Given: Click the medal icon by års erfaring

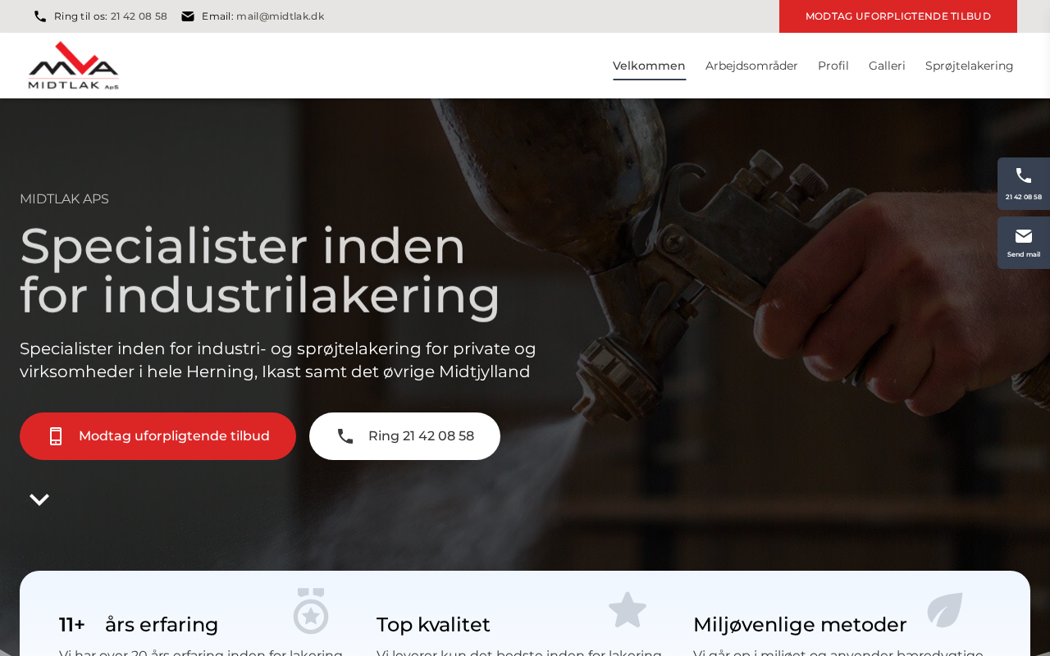Looking at the screenshot, I should pyautogui.click(x=311, y=611).
